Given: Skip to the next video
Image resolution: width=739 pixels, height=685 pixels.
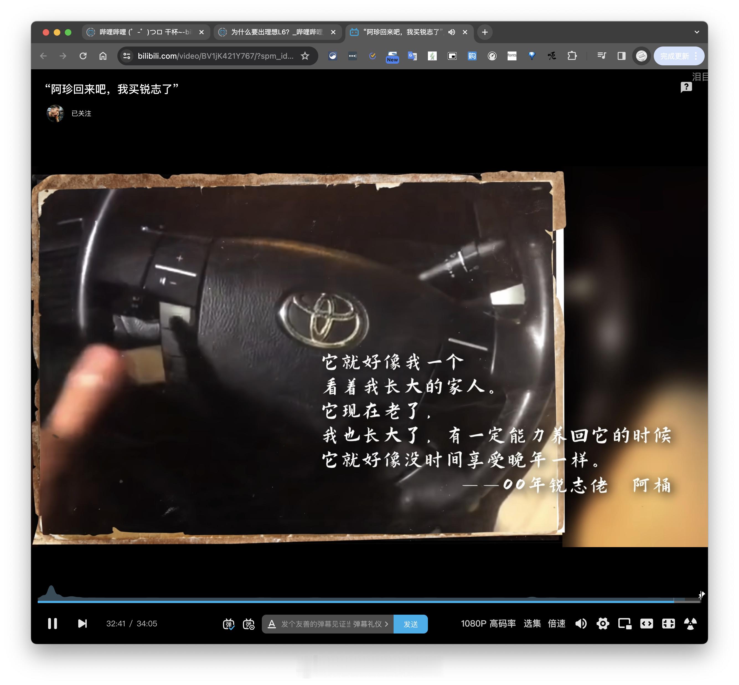Looking at the screenshot, I should coord(82,624).
